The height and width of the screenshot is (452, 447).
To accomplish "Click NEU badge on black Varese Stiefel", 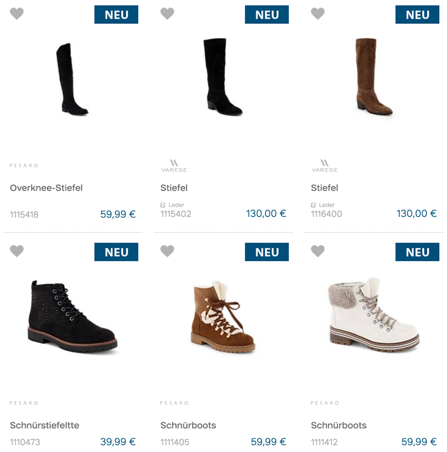I will (267, 14).
